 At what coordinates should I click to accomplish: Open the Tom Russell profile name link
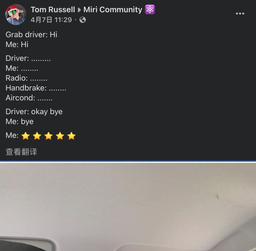click(x=53, y=10)
